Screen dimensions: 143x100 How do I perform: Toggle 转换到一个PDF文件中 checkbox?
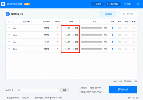(x=80, y=88)
